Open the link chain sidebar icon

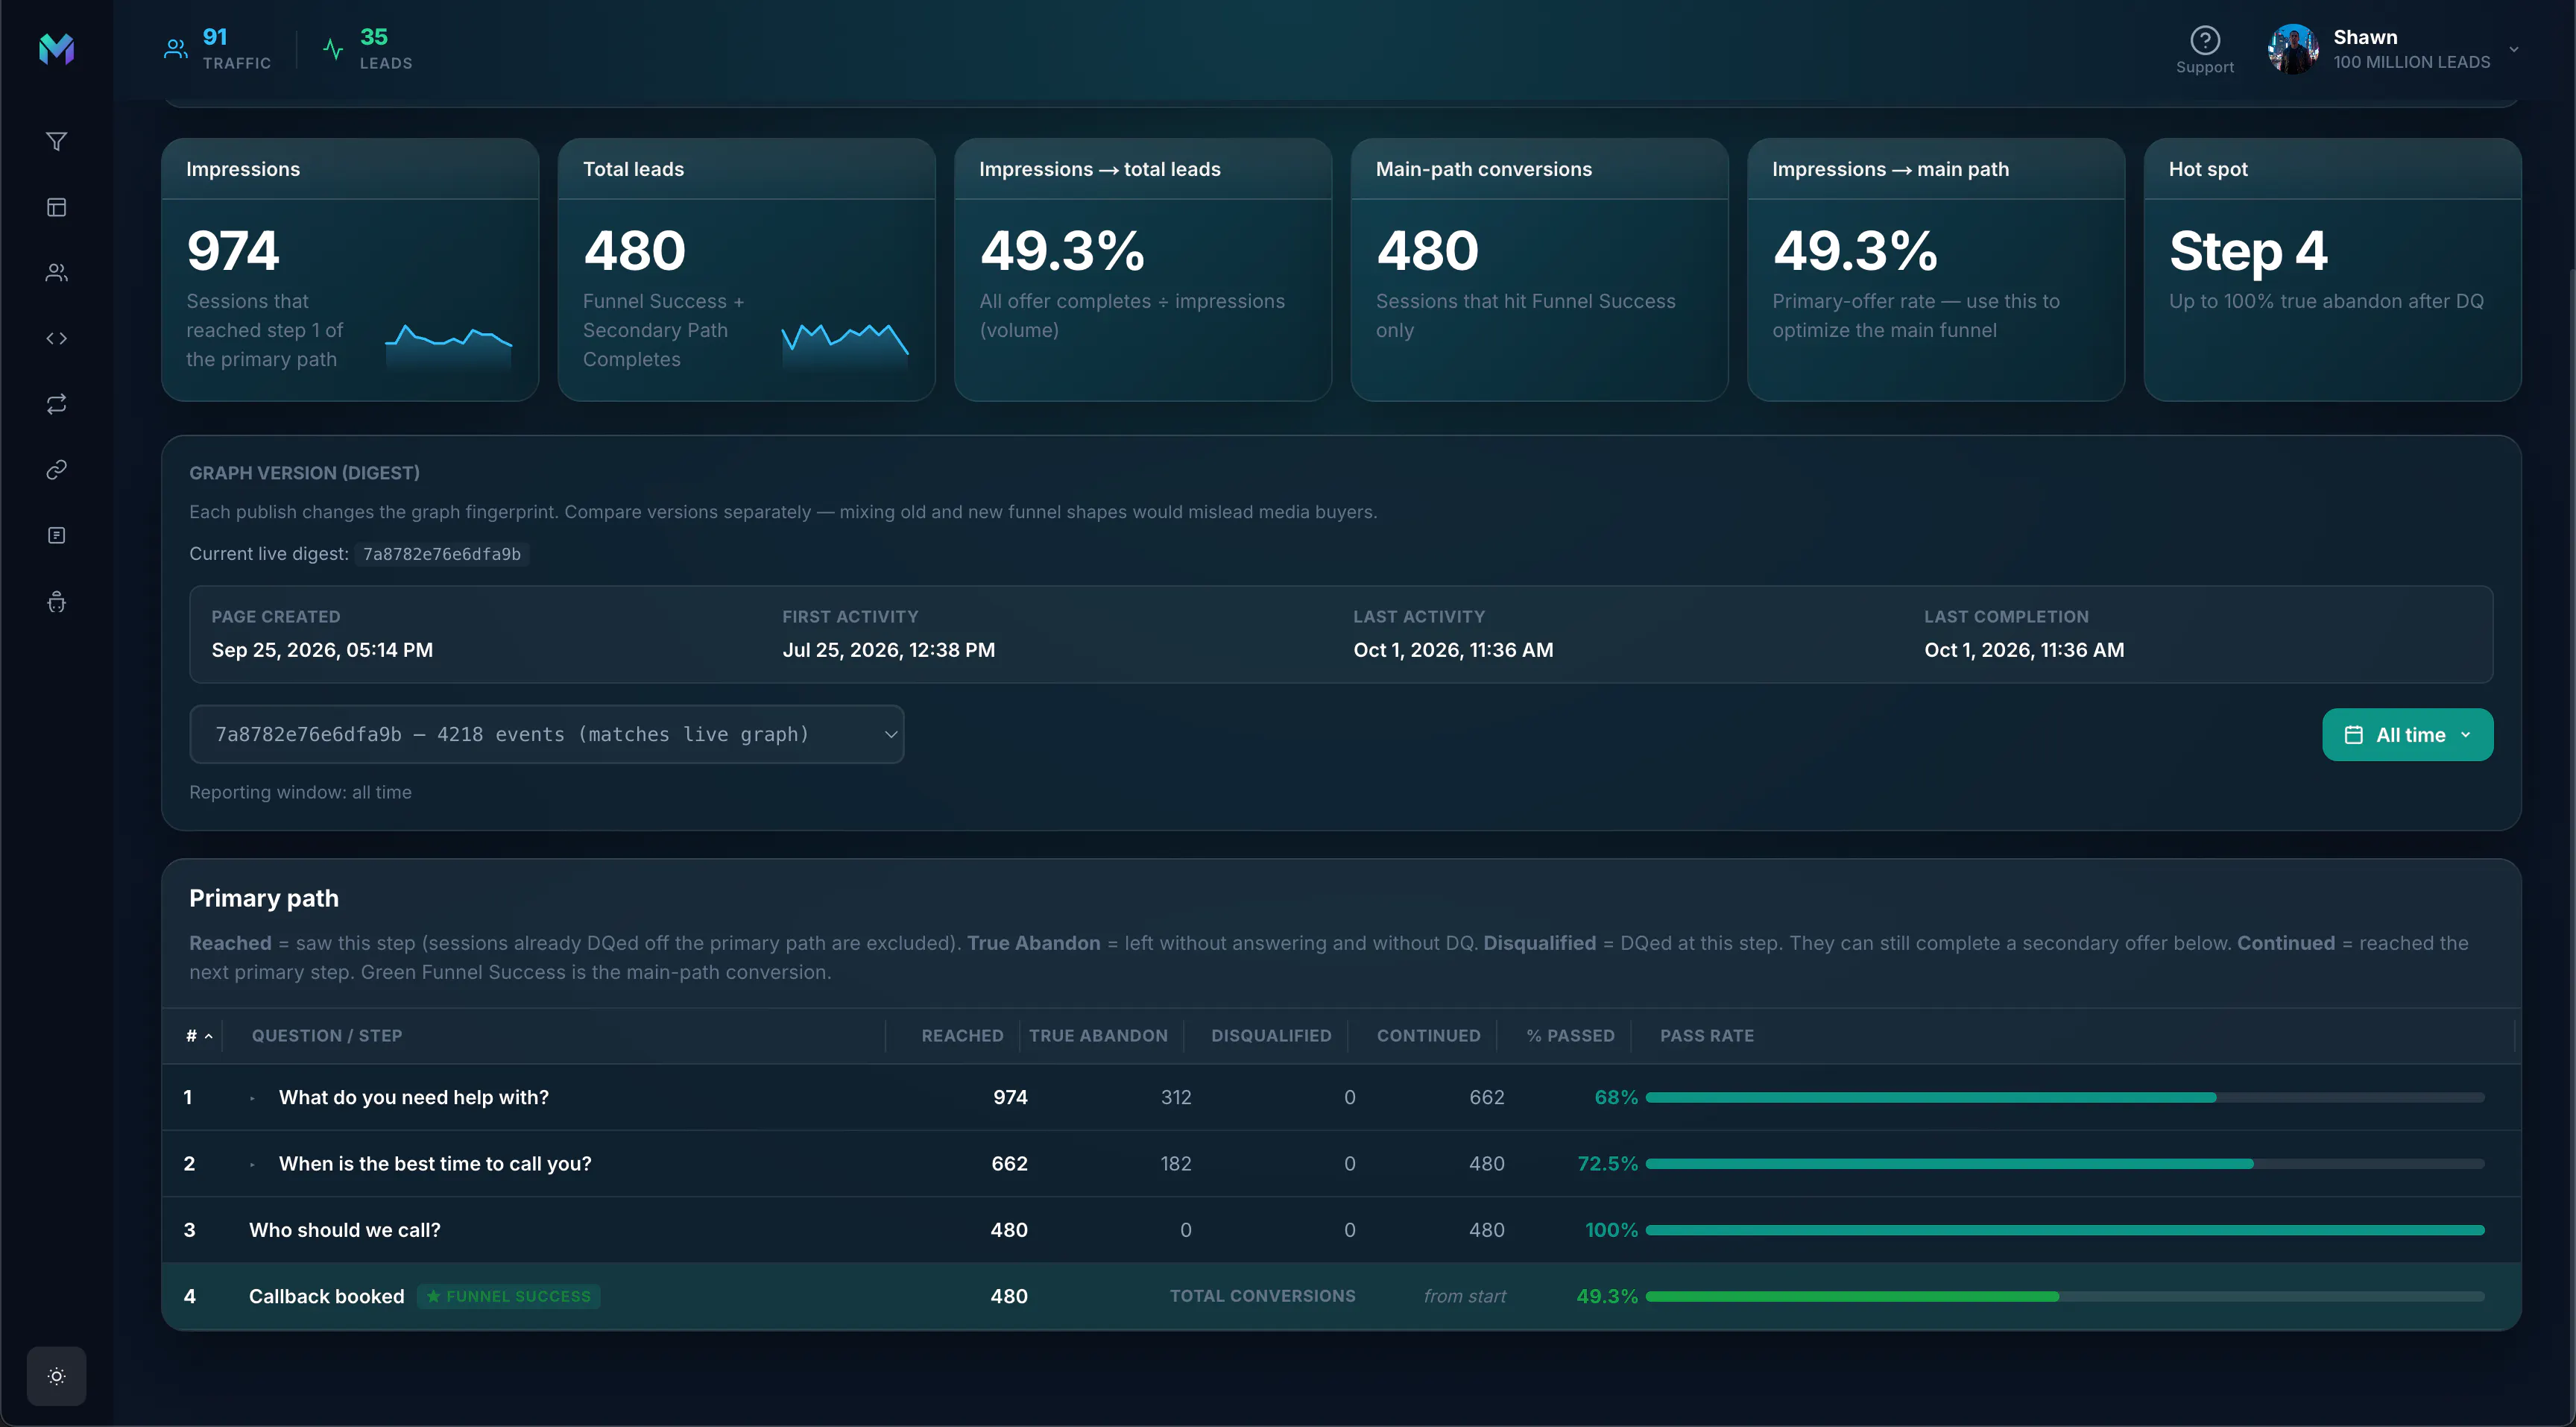point(57,469)
